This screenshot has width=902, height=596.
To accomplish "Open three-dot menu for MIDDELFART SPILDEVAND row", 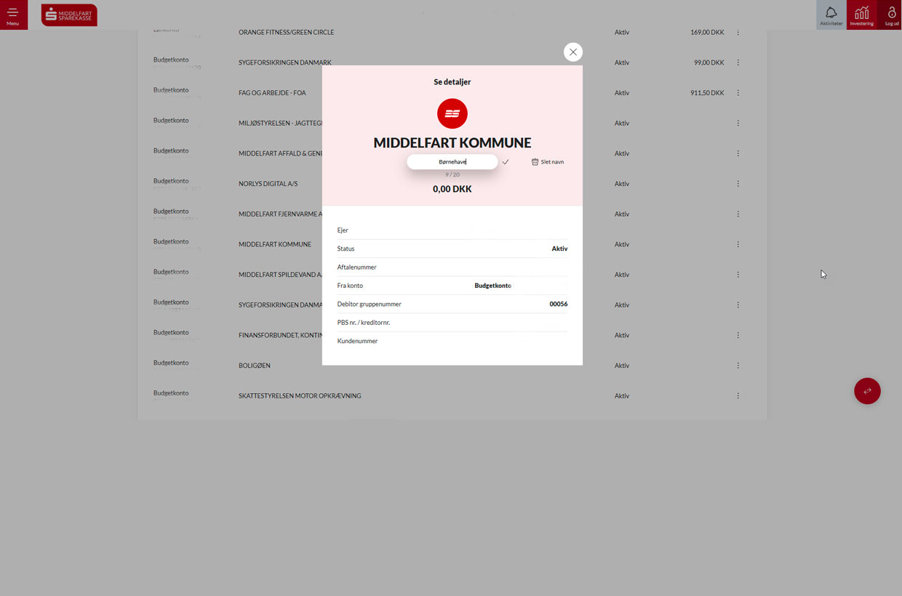I will pos(738,275).
